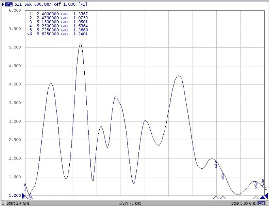Click the [F1] indicator in the trace header

coord(83,5)
